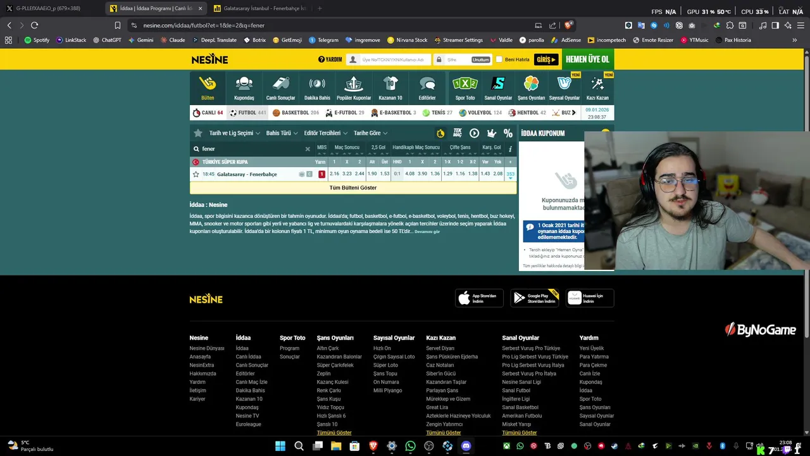Click the HEMEN ÜYE OL button
Viewport: 810px width, 456px height.
(x=587, y=60)
